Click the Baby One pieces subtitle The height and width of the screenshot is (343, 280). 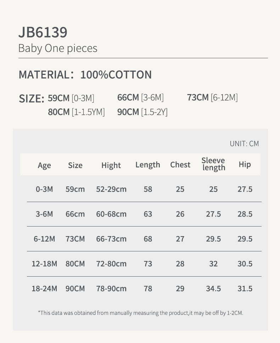click(58, 48)
